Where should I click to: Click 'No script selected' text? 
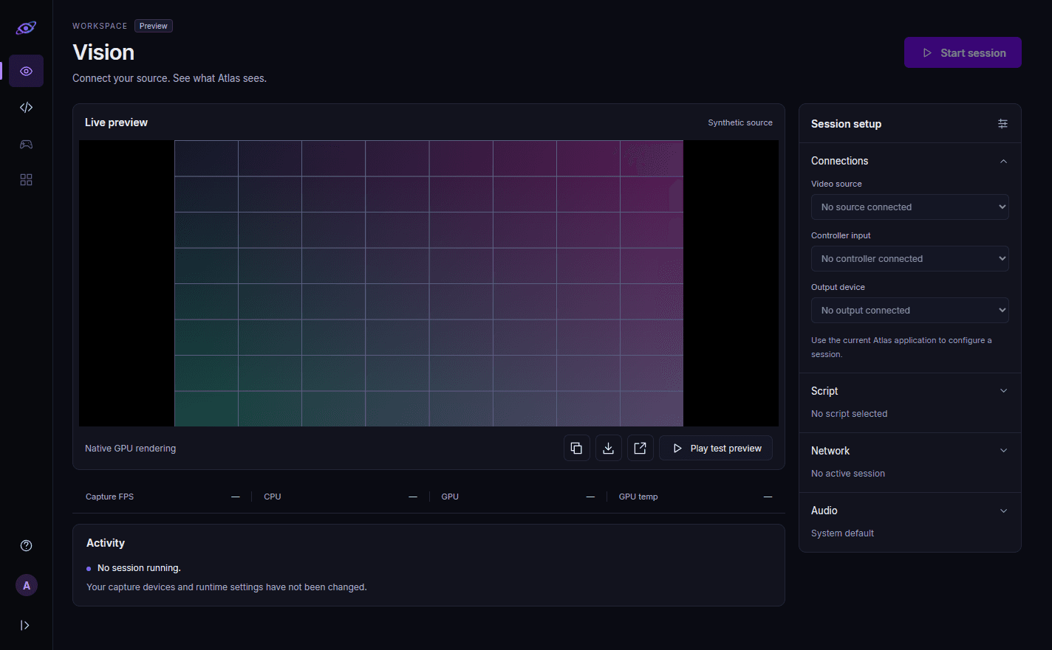tap(849, 414)
